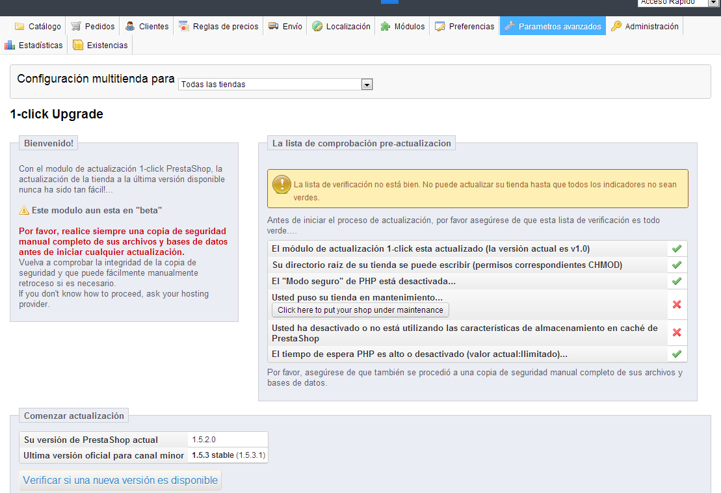Select the Parametros avanzados tab
This screenshot has height=493, width=721.
pyautogui.click(x=553, y=26)
